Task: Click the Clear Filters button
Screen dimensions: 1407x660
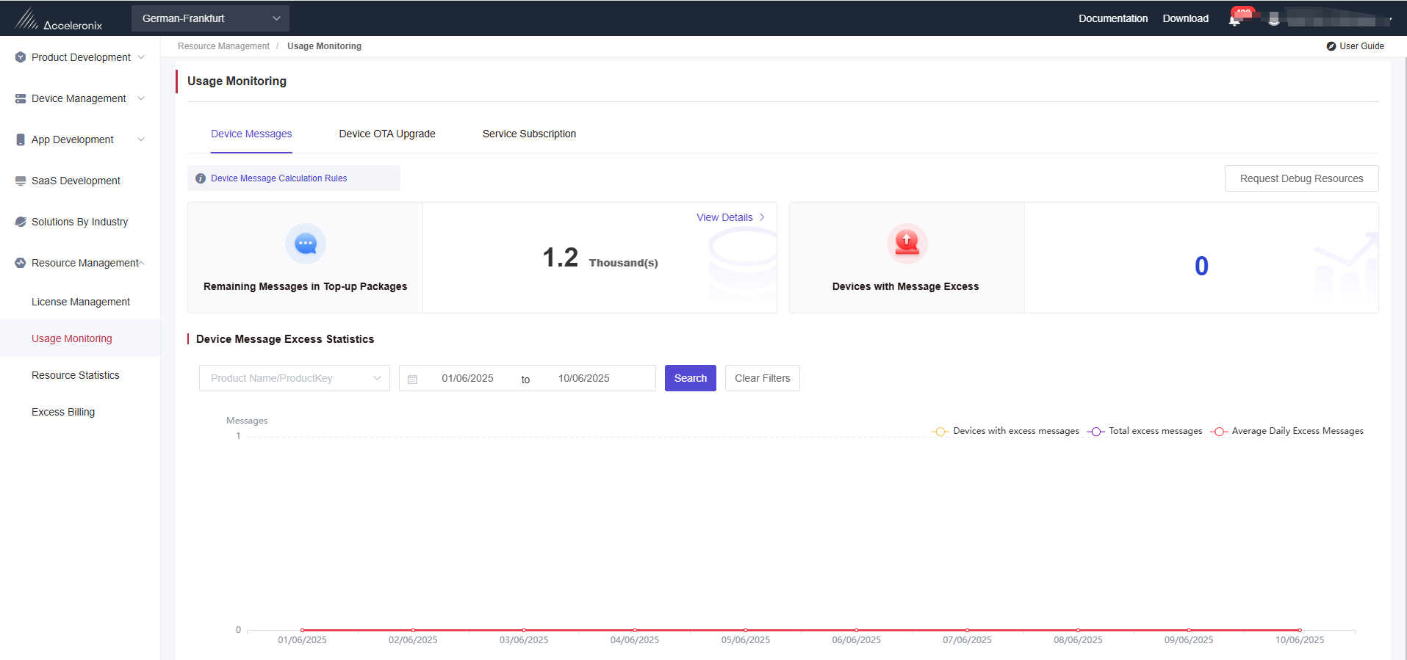Action: coord(763,378)
